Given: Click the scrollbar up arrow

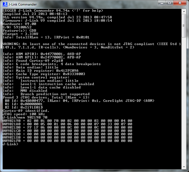Looking at the screenshot, I should [184, 11].
